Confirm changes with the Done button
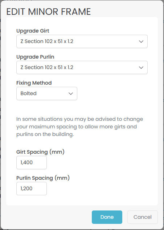The image size is (164, 230). pos(107,217)
